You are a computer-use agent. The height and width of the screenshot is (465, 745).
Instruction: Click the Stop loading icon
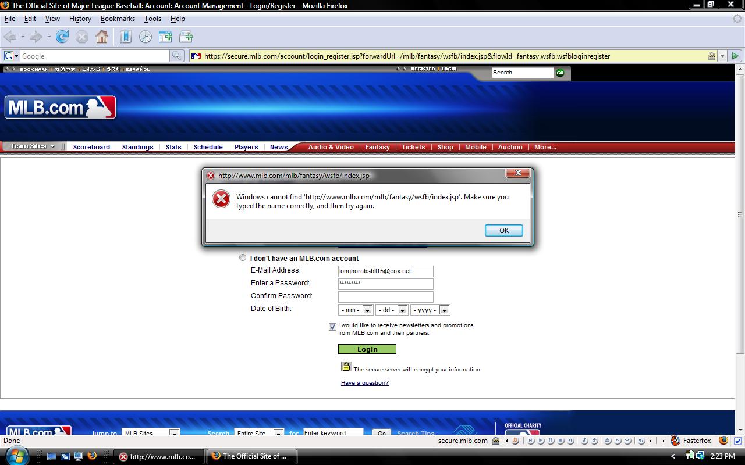[82, 37]
